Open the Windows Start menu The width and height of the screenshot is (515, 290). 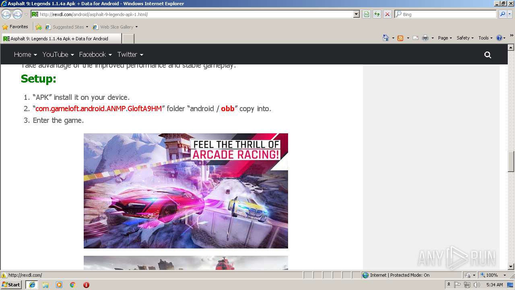[11, 284]
